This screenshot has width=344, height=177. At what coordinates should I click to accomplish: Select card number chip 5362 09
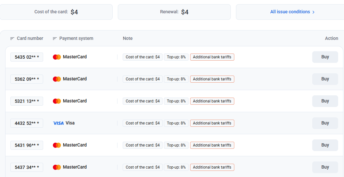tap(27, 79)
